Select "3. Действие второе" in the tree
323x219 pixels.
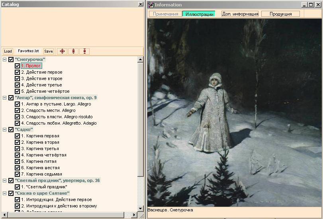(x=41, y=79)
